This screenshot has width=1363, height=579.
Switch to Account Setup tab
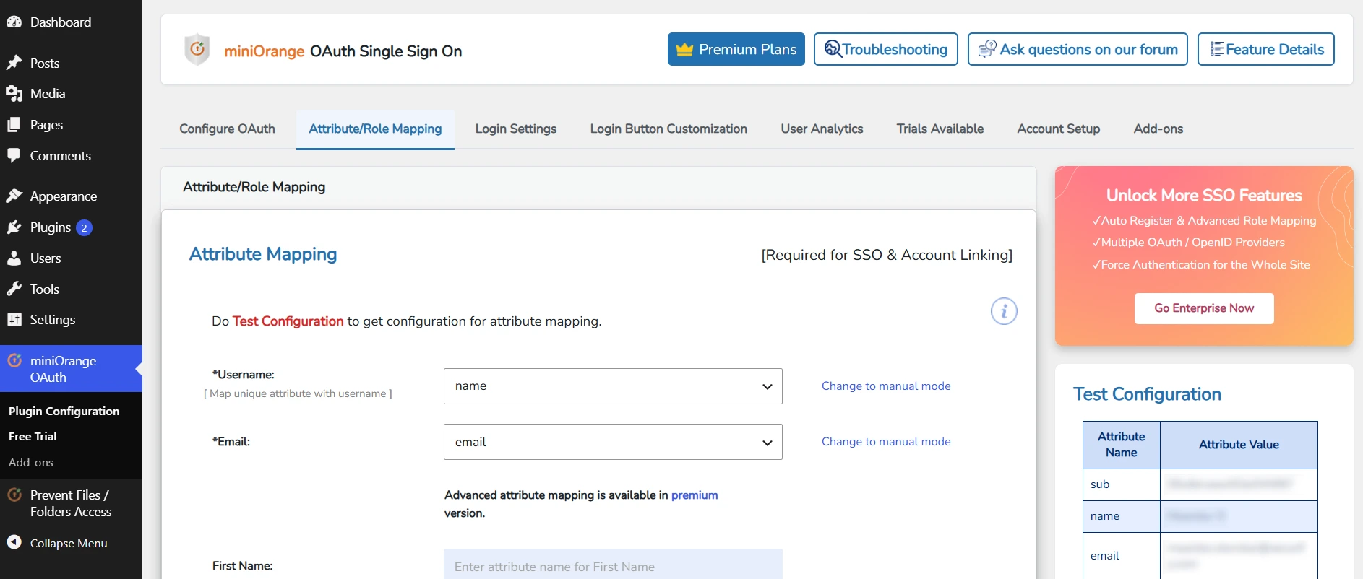tap(1059, 129)
